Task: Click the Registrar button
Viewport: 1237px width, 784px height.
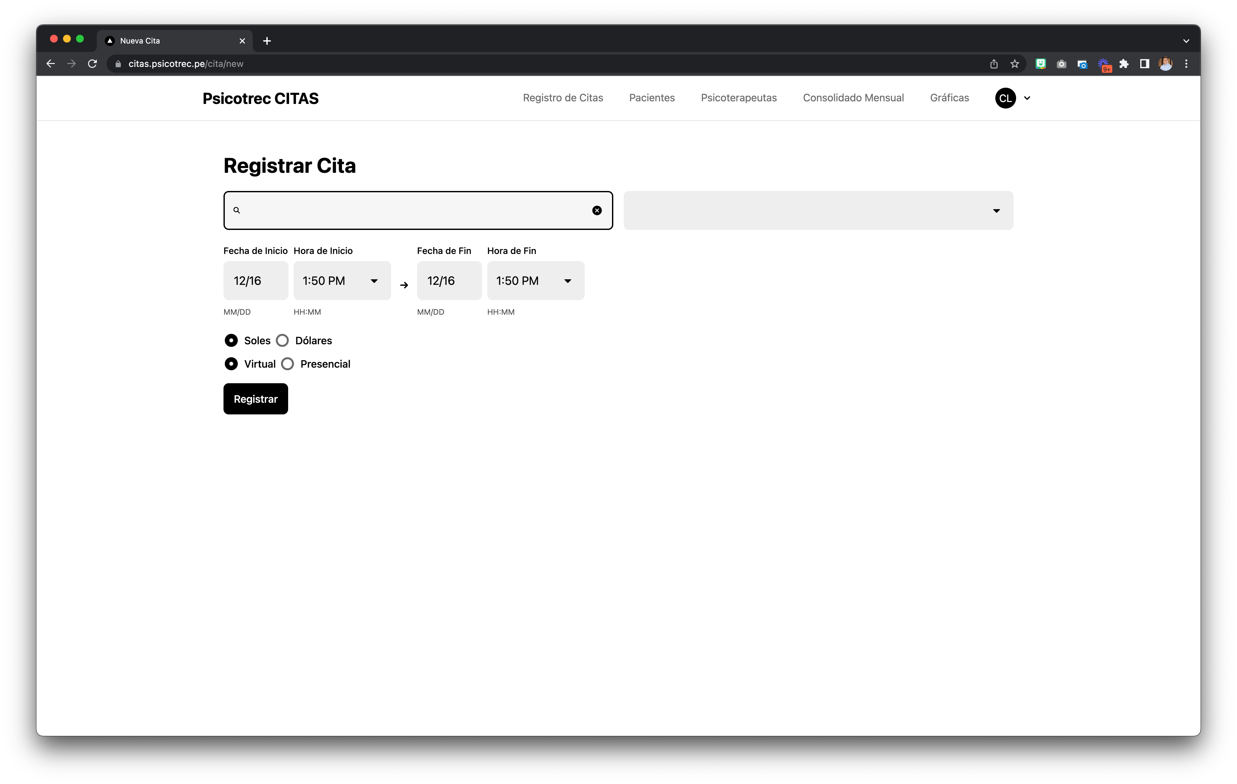Action: point(255,399)
